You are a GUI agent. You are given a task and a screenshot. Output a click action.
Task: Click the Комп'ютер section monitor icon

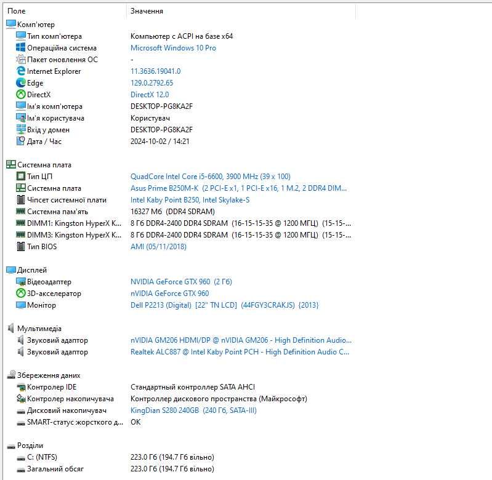pos(11,24)
